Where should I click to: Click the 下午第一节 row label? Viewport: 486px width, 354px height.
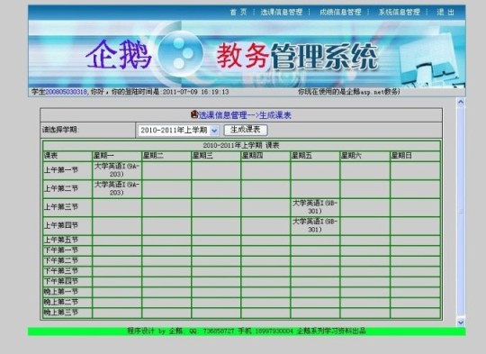(61, 250)
